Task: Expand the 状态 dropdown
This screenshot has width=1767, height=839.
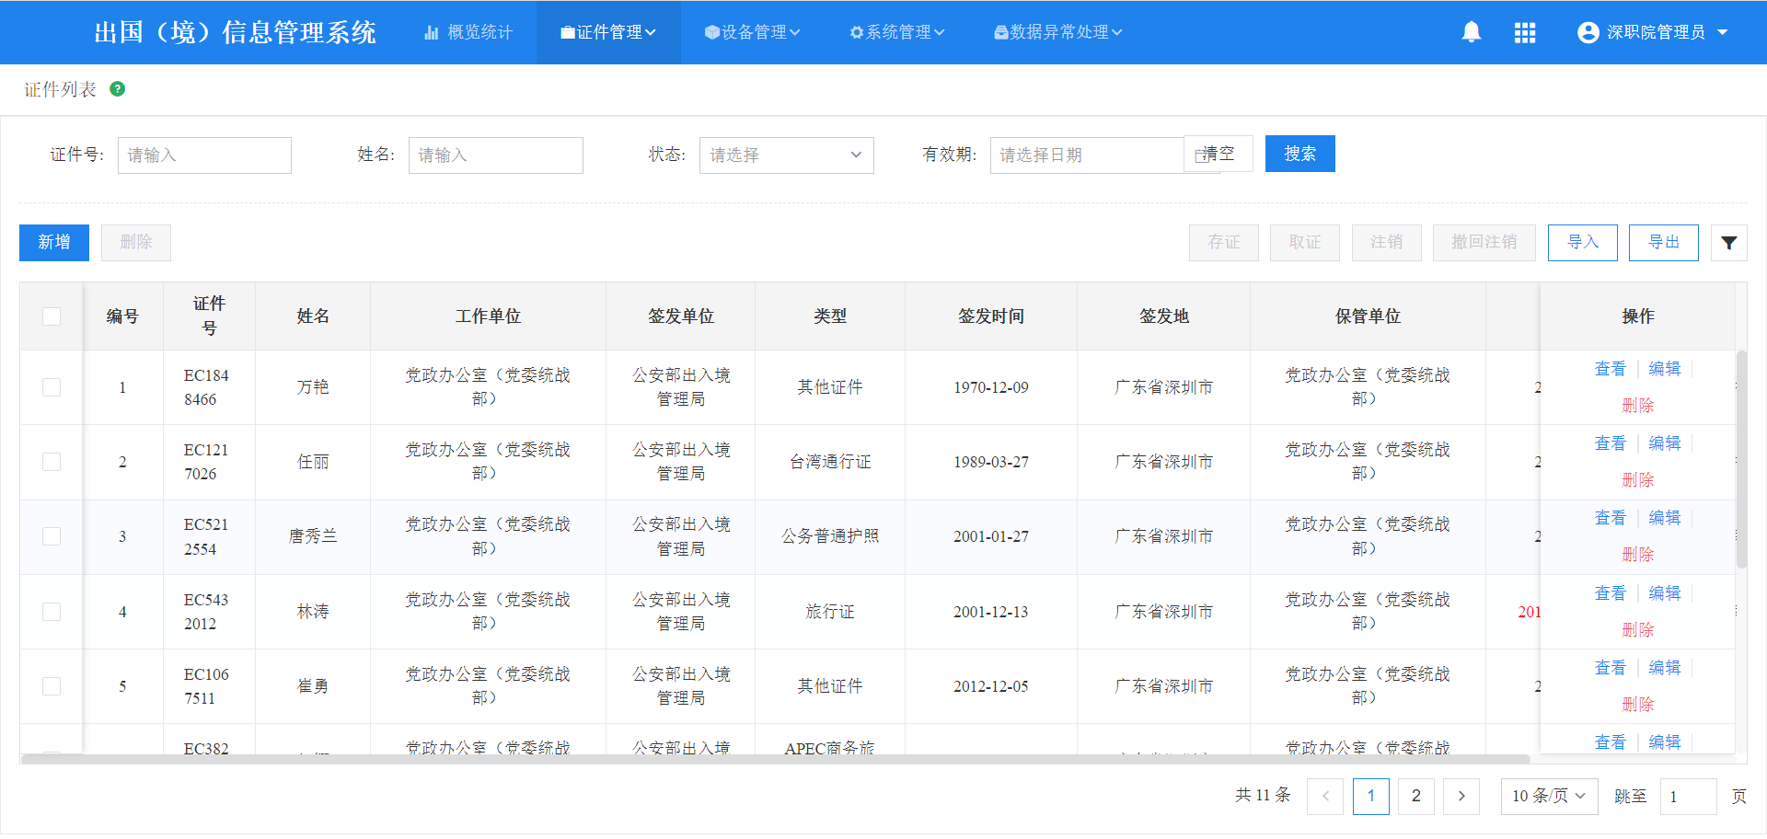Action: [786, 155]
